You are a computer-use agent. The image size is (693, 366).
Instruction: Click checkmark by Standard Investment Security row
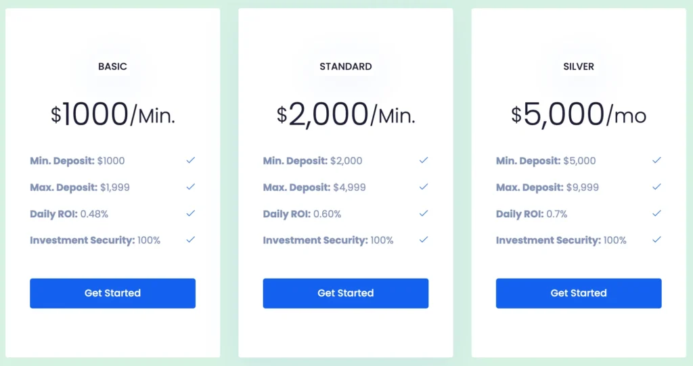(424, 239)
